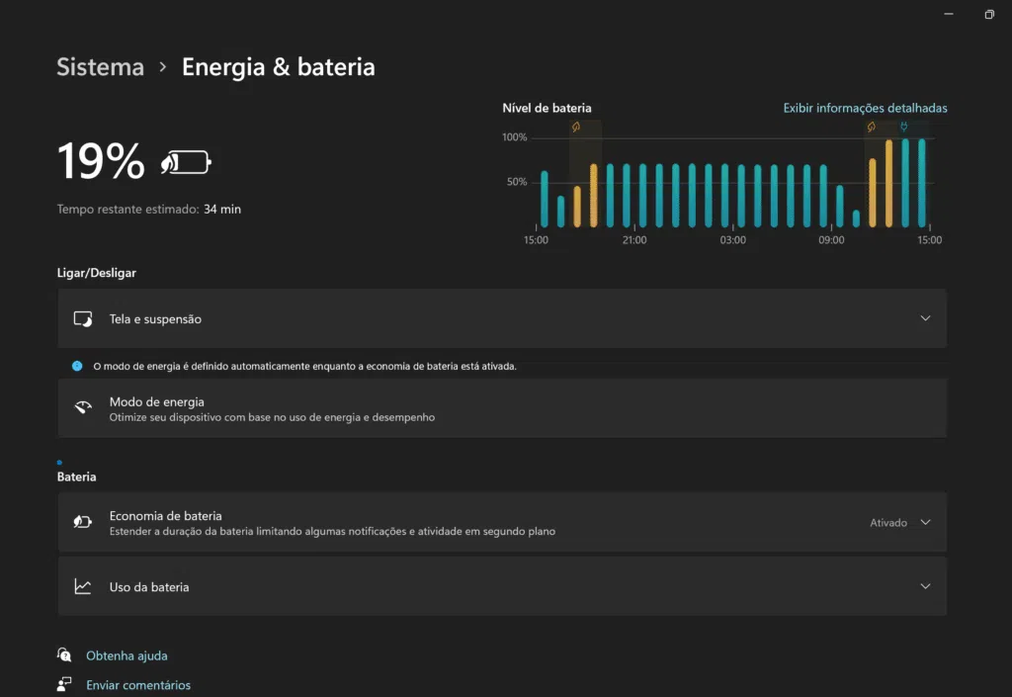Open the Obtenha ajuda link
The image size is (1012, 697).
click(126, 655)
